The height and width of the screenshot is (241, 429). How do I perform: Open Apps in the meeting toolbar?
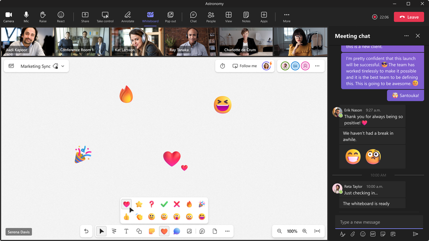point(264,17)
